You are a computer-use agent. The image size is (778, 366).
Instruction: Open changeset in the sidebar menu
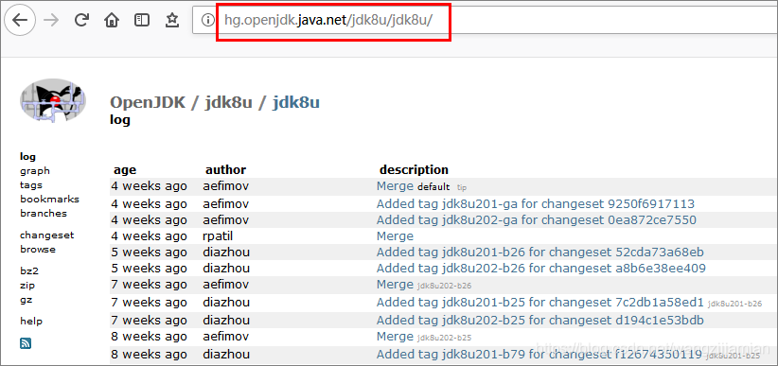pos(46,235)
